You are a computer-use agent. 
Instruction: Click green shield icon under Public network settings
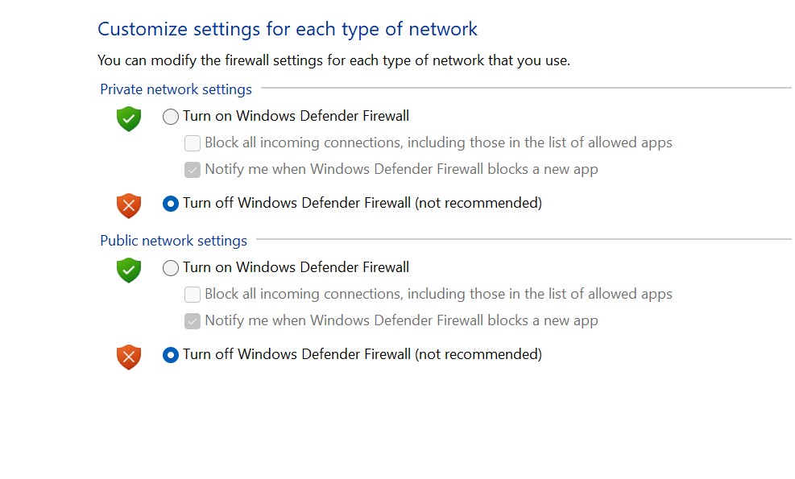click(129, 270)
